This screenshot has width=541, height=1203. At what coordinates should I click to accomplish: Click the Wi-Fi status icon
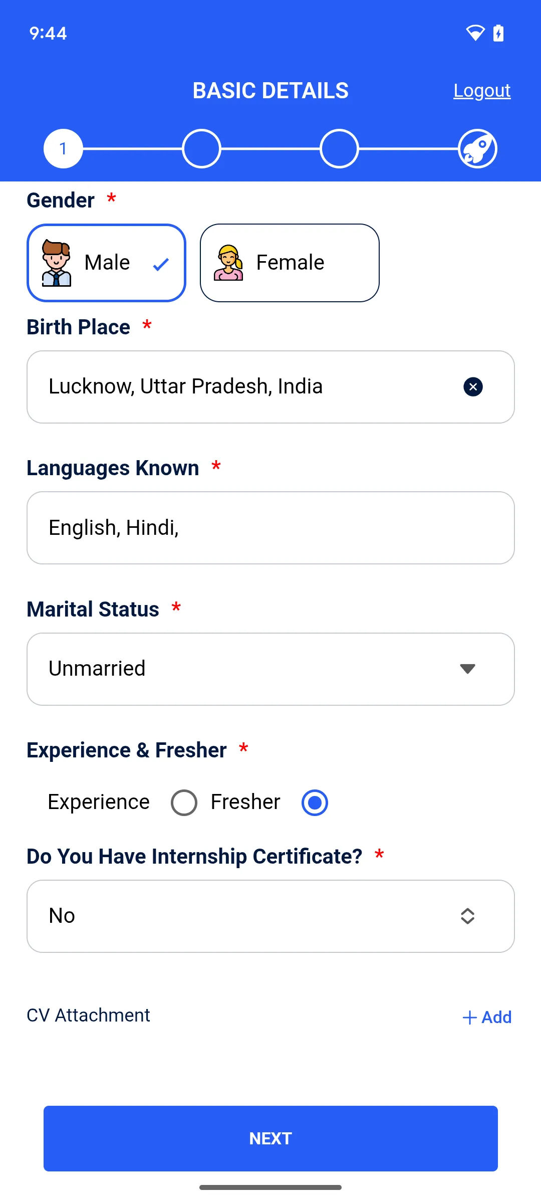(x=475, y=33)
